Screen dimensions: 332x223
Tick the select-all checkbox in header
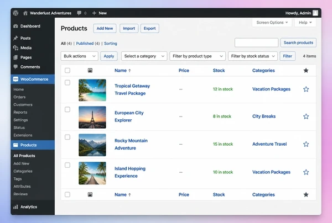point(68,70)
